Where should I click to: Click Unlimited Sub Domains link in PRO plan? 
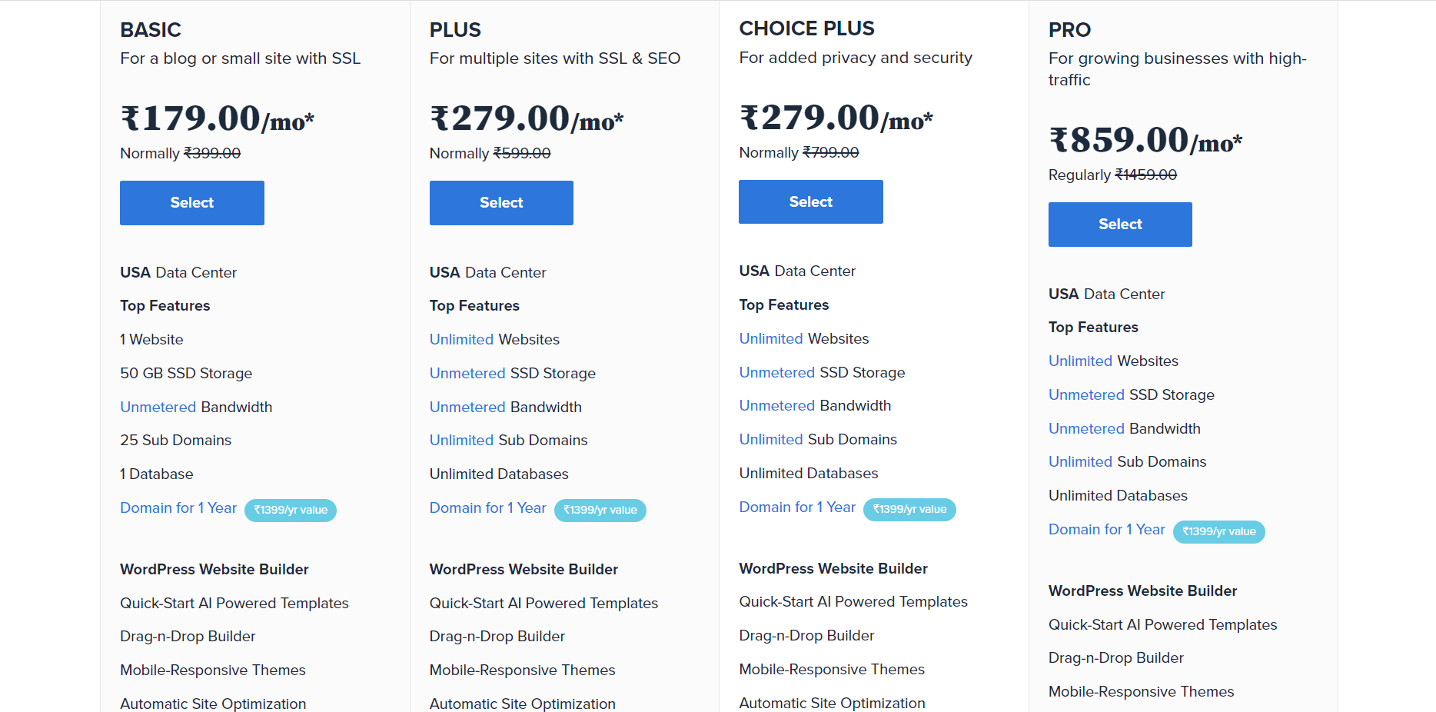1080,461
